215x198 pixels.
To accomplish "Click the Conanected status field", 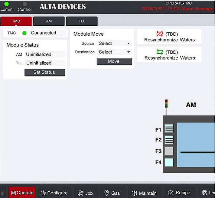I will pyautogui.click(x=47, y=33).
